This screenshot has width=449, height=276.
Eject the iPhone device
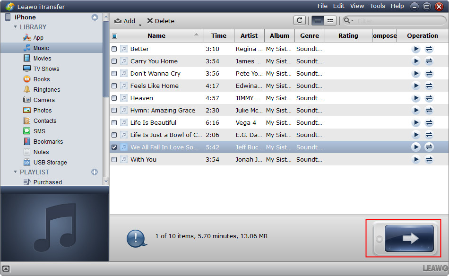pos(95,17)
